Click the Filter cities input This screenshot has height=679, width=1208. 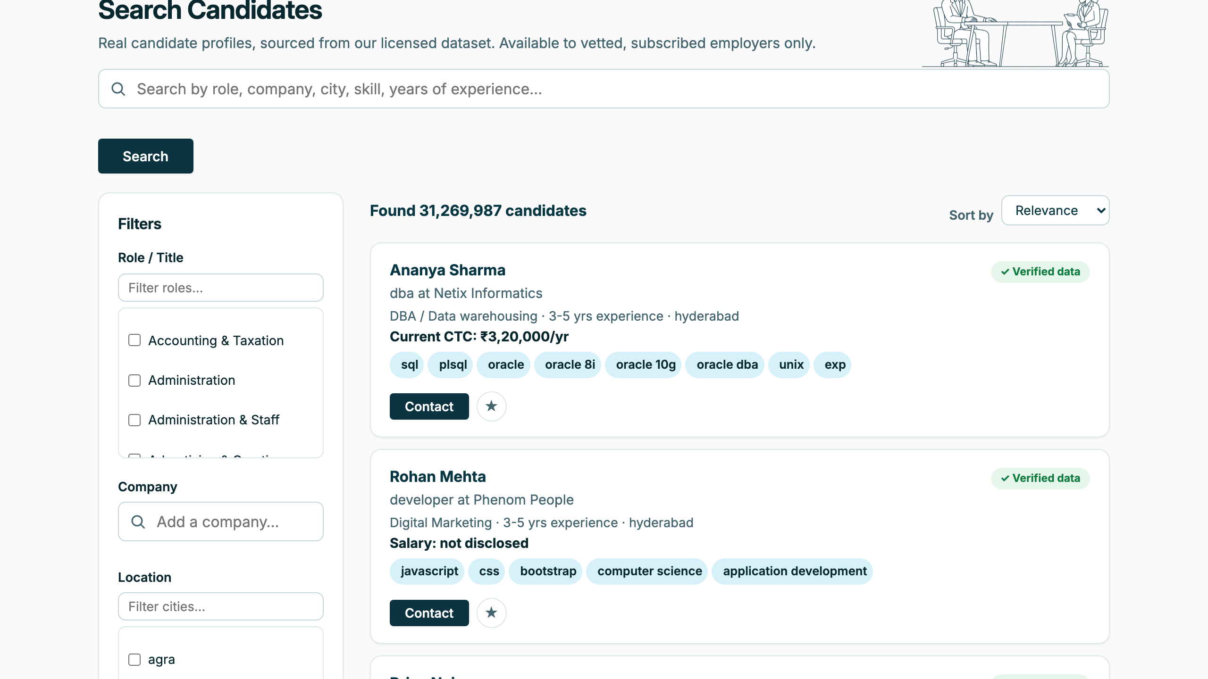click(x=220, y=606)
